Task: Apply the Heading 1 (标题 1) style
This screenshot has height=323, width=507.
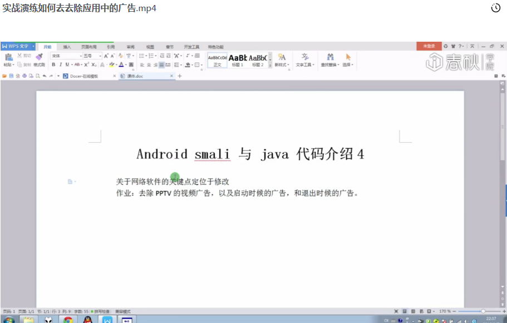Action: click(238, 60)
